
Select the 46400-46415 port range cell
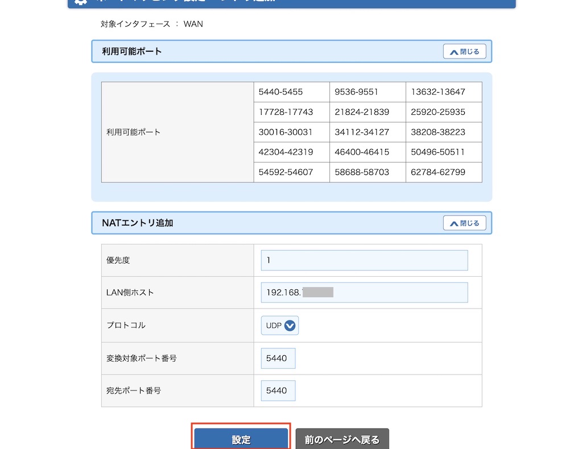368,152
